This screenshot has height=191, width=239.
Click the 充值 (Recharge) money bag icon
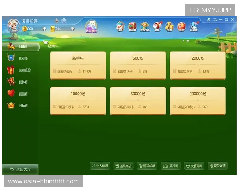click(169, 26)
